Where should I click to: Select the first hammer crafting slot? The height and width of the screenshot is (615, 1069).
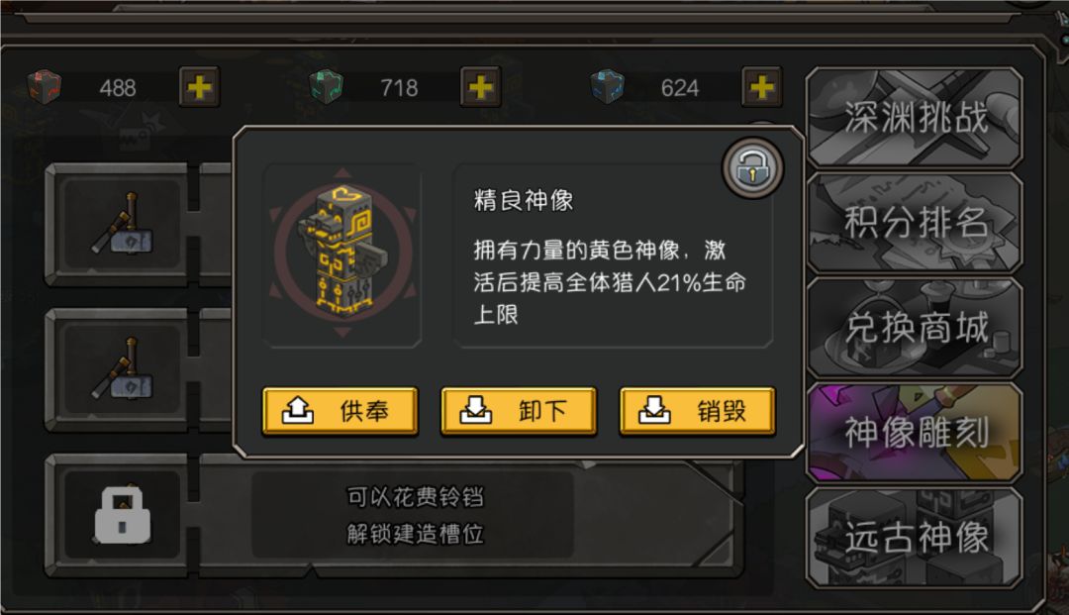(123, 225)
